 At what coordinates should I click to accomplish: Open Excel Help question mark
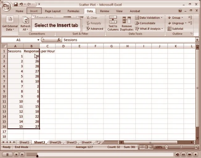180,11
